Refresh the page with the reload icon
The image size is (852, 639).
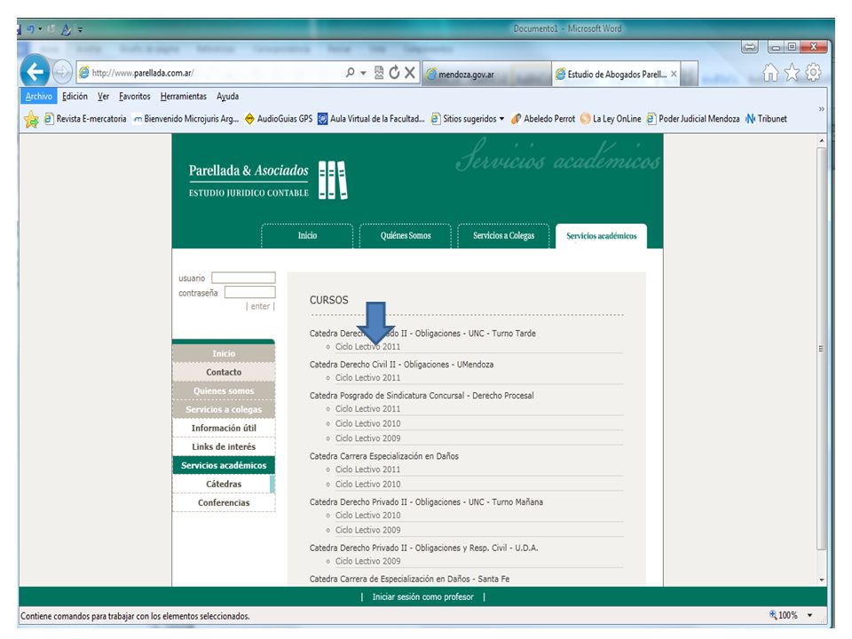coord(394,72)
